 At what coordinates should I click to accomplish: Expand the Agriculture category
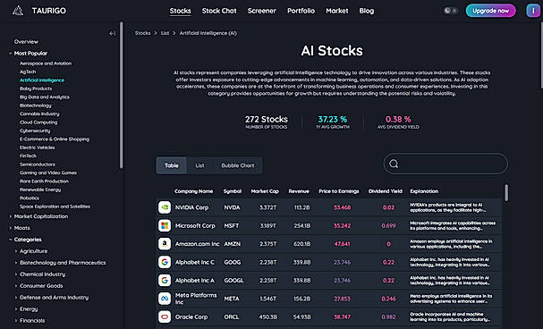(x=16, y=251)
